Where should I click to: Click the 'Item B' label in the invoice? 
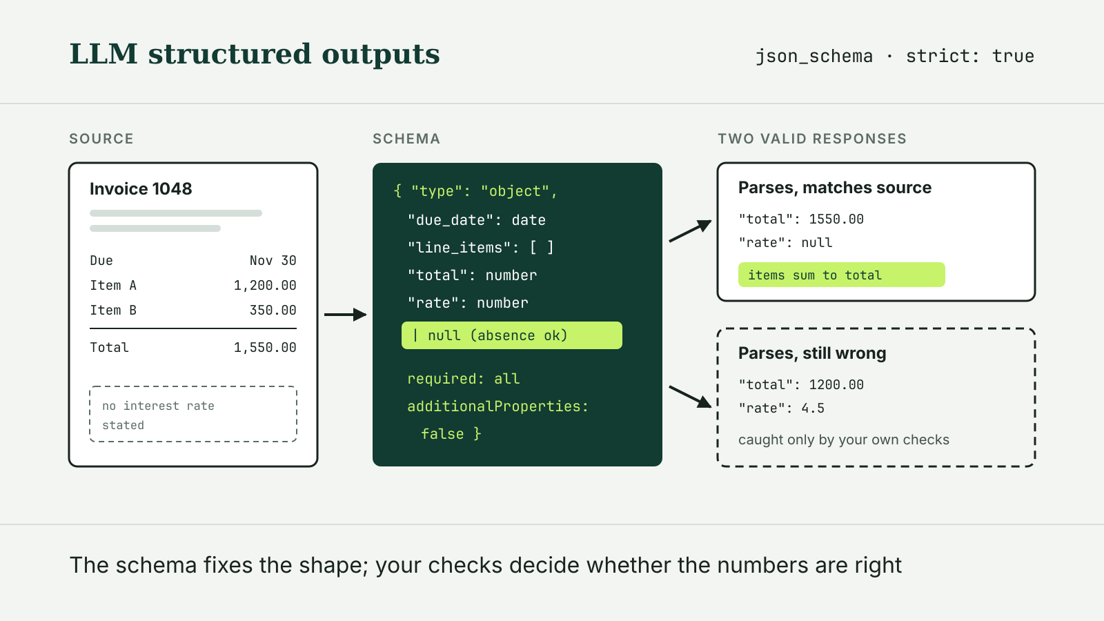(113, 310)
